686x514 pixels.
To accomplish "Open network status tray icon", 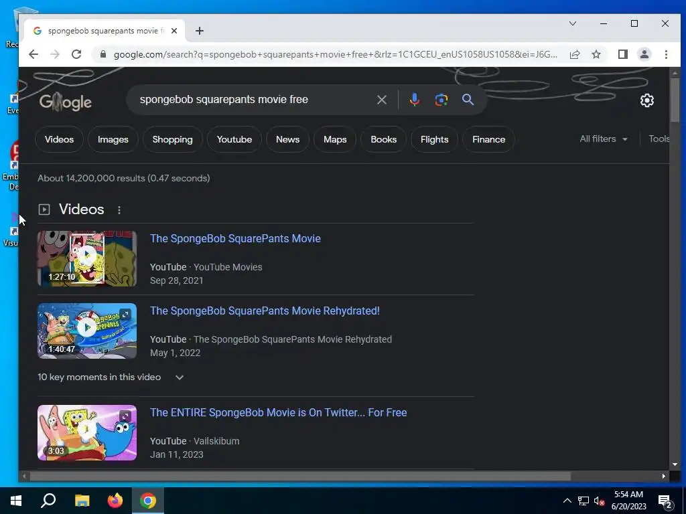I will [x=584, y=501].
